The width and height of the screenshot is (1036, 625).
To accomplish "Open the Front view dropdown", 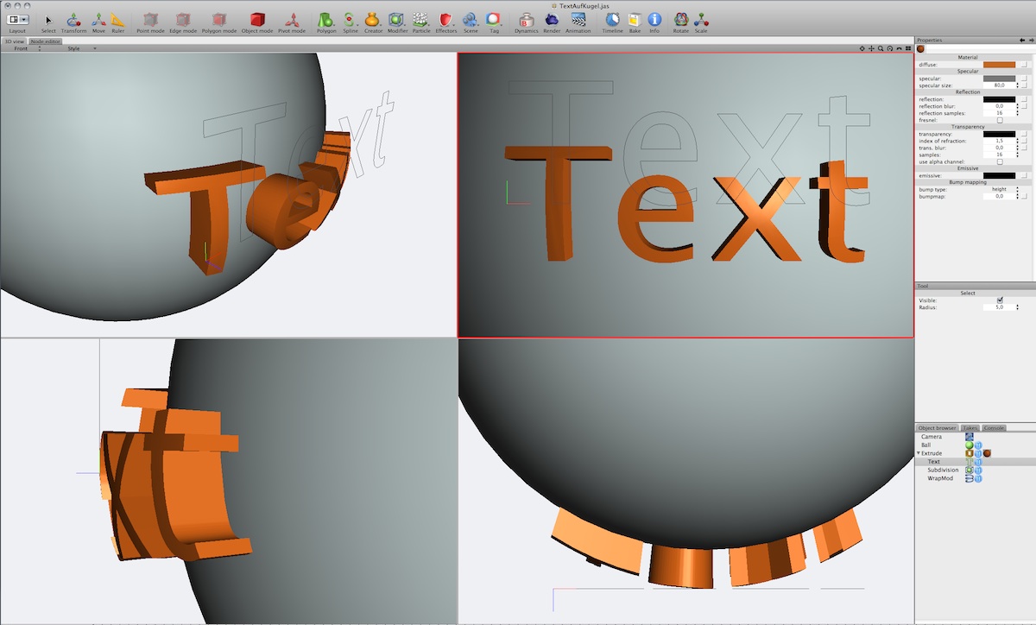I will pos(27,48).
